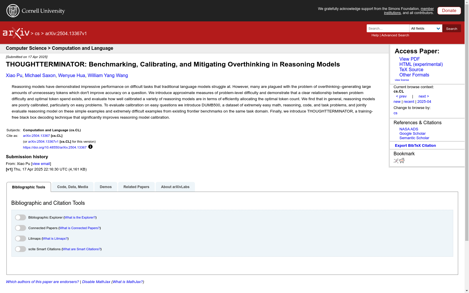Click Which authors are endorsers link

[43, 282]
